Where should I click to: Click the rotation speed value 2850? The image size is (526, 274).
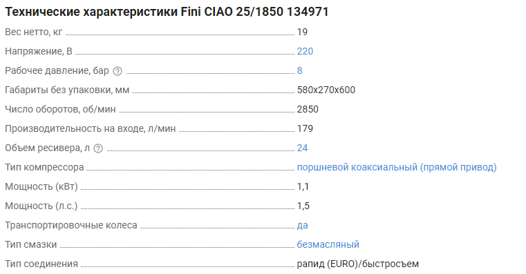(308, 109)
